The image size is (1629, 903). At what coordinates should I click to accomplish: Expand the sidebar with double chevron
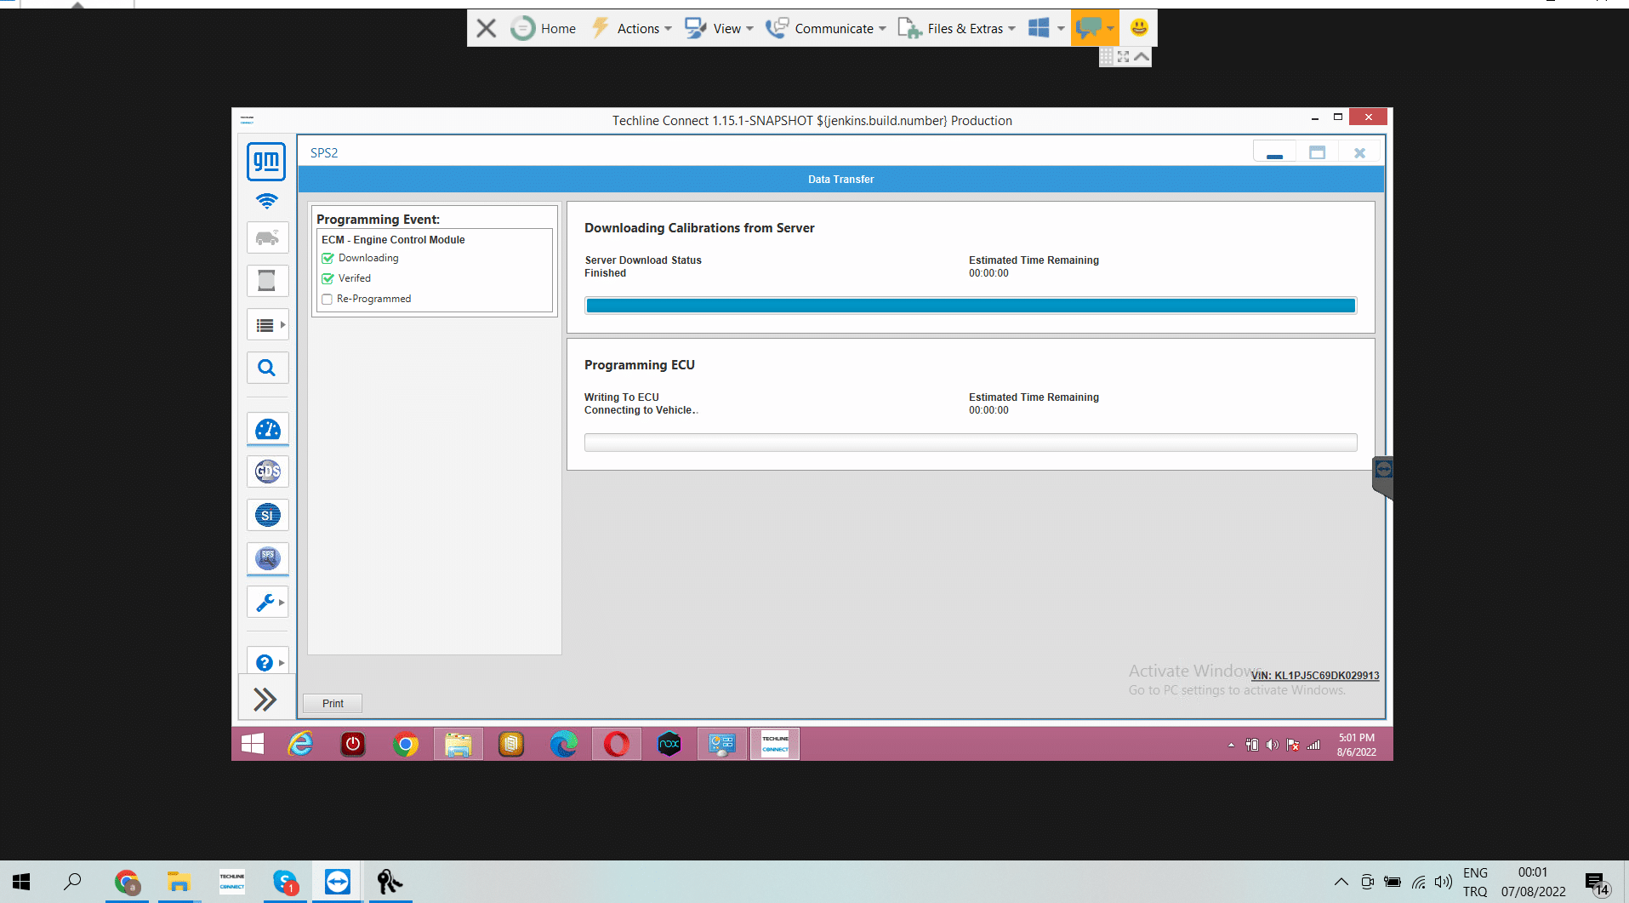pos(265,699)
